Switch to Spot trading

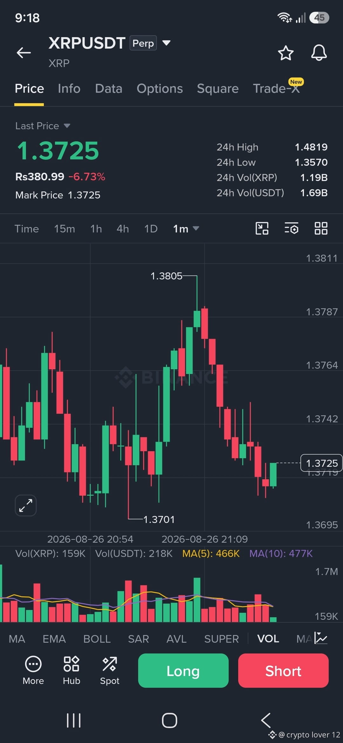pos(110,670)
